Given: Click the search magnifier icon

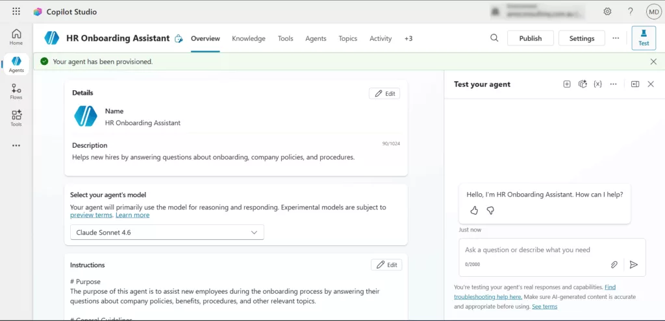Looking at the screenshot, I should 494,38.
